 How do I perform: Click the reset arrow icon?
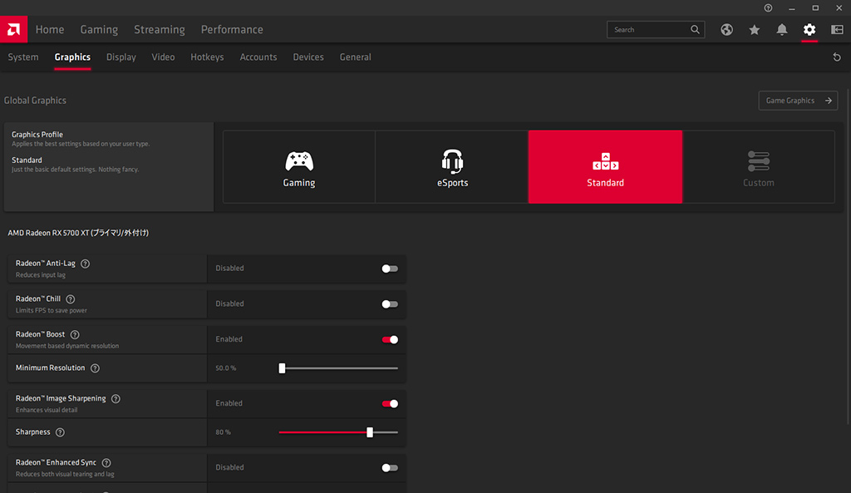[837, 57]
